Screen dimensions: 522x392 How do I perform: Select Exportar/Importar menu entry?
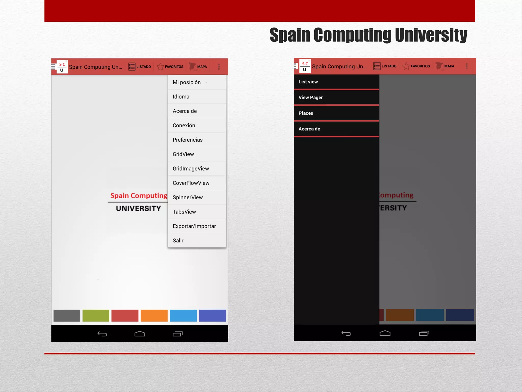pyautogui.click(x=197, y=226)
